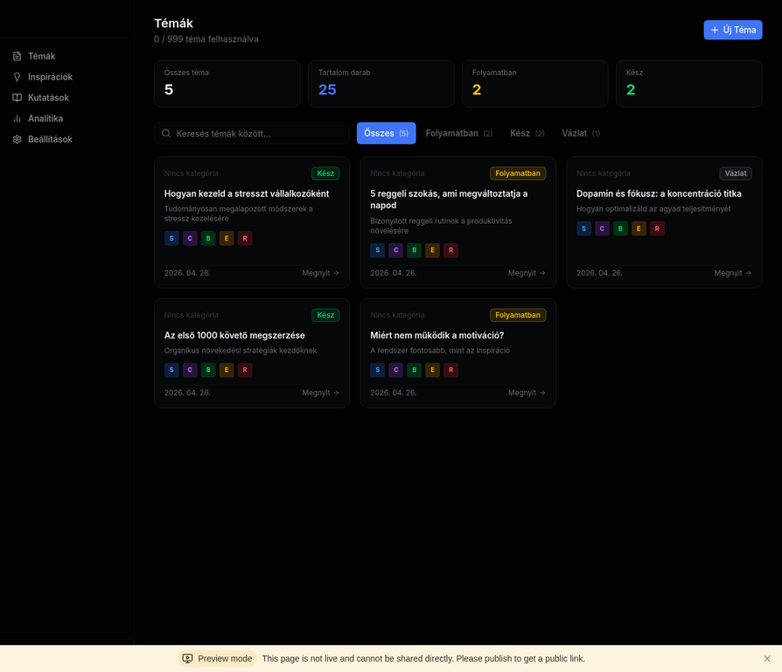Click the blue S badge on stressz card
The width and height of the screenshot is (782, 672).
171,238
